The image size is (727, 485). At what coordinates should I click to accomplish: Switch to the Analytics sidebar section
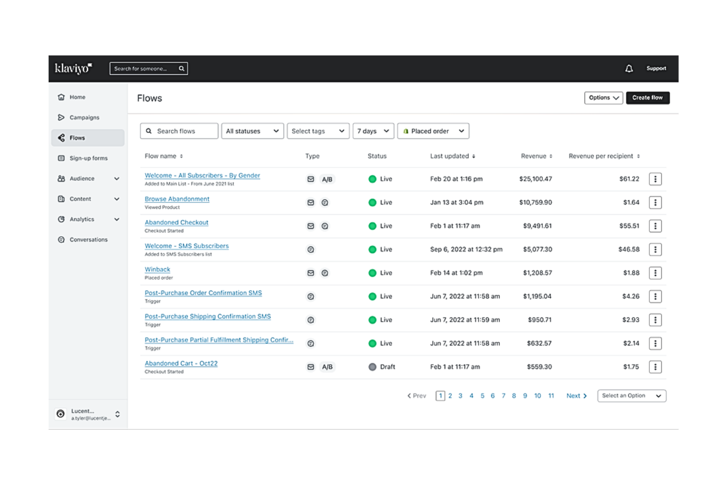click(82, 219)
